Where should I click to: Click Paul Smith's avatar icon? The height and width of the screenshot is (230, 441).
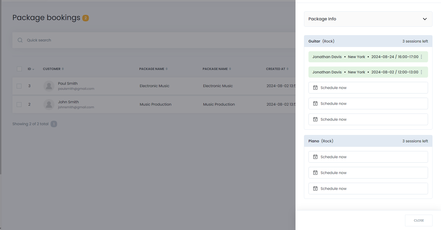49,86
